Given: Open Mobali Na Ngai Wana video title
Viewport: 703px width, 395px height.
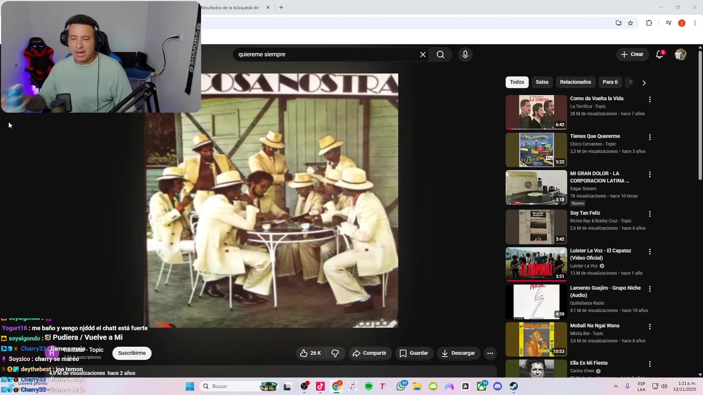Looking at the screenshot, I should pyautogui.click(x=594, y=325).
